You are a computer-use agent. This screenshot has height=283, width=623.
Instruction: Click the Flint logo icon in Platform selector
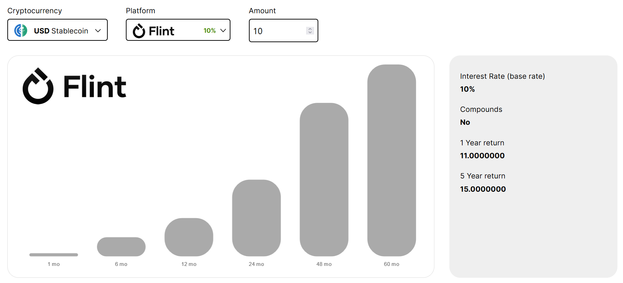point(139,31)
